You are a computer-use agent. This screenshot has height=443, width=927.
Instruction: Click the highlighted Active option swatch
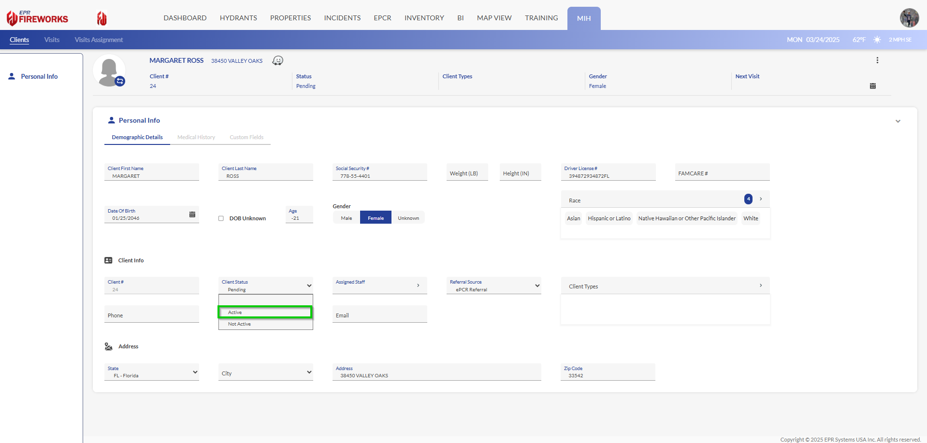click(x=265, y=312)
